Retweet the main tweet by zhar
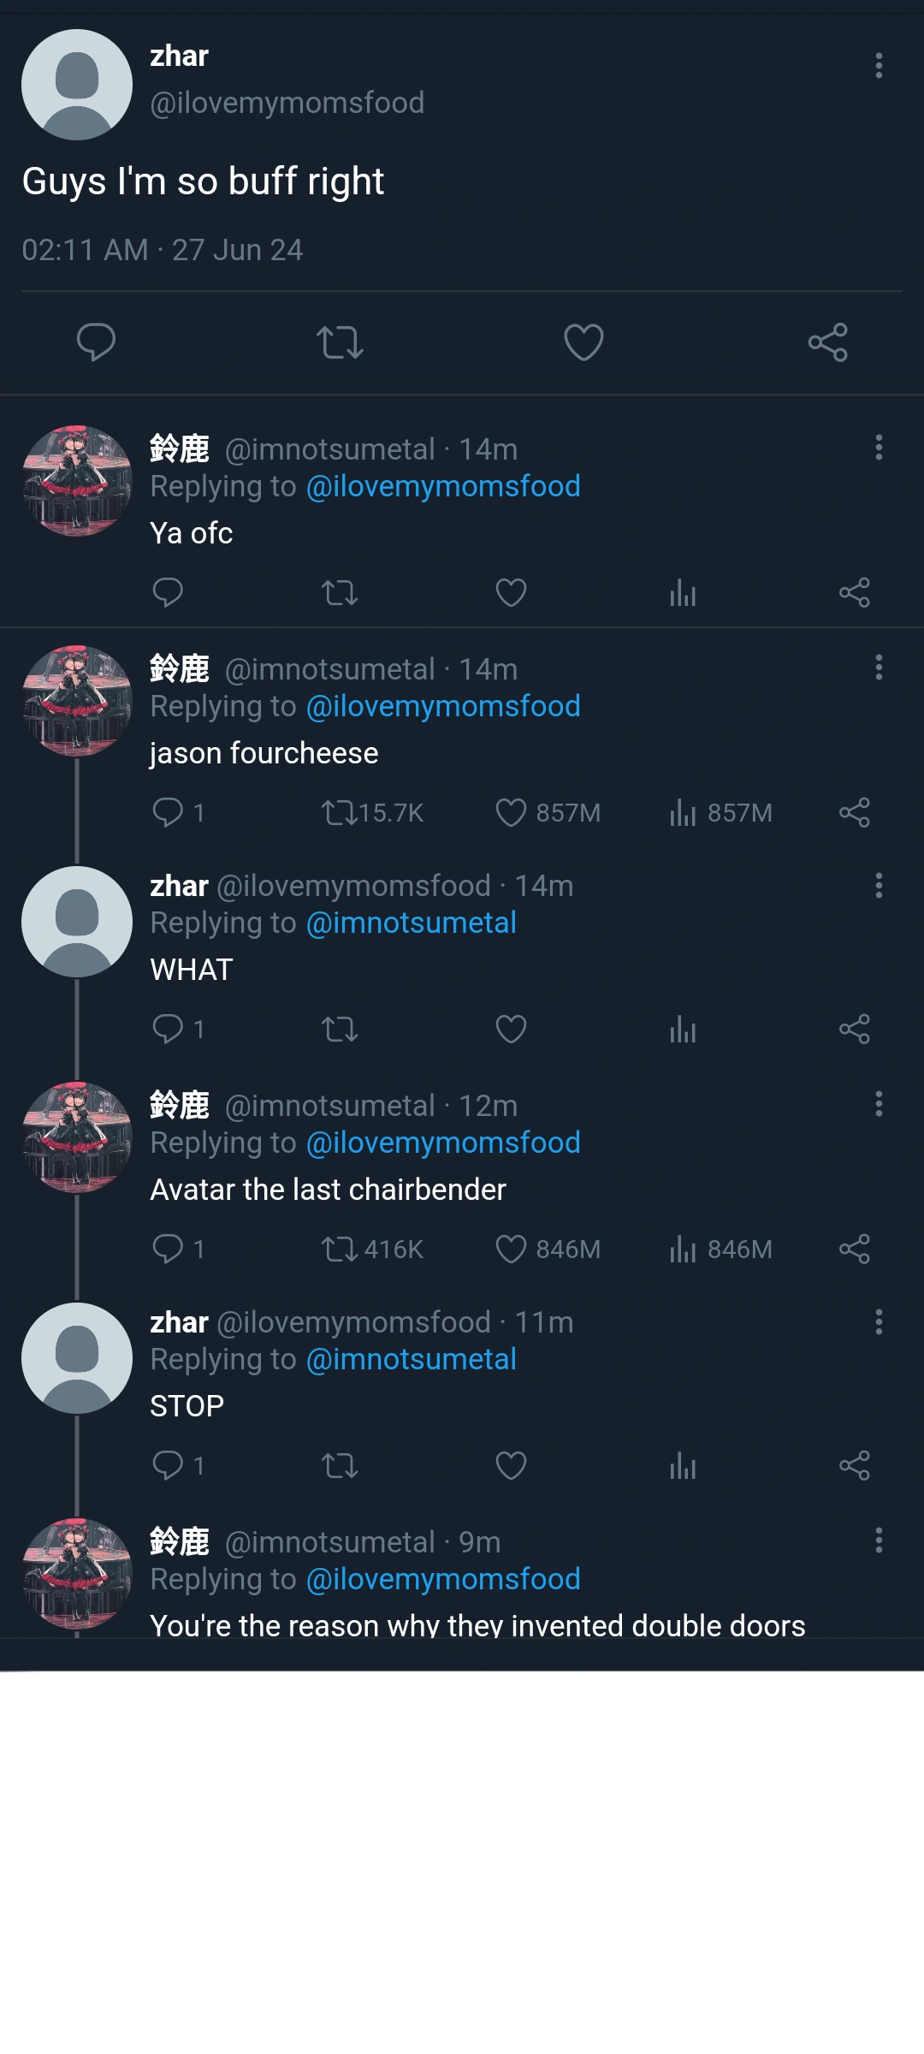Image resolution: width=924 pixels, height=2054 pixels. point(340,342)
